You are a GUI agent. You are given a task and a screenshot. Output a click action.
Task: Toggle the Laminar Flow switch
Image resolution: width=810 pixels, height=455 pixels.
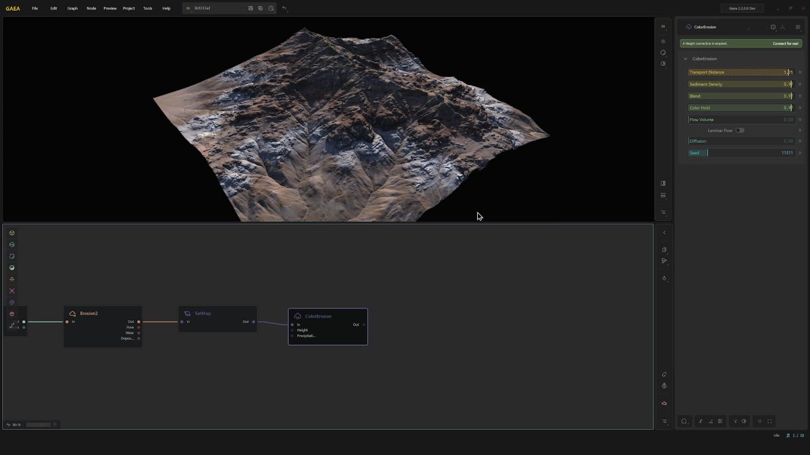coord(740,131)
